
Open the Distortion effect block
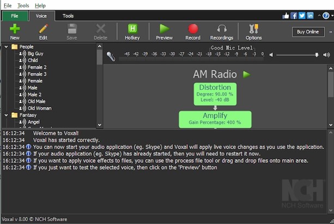[x=215, y=94]
